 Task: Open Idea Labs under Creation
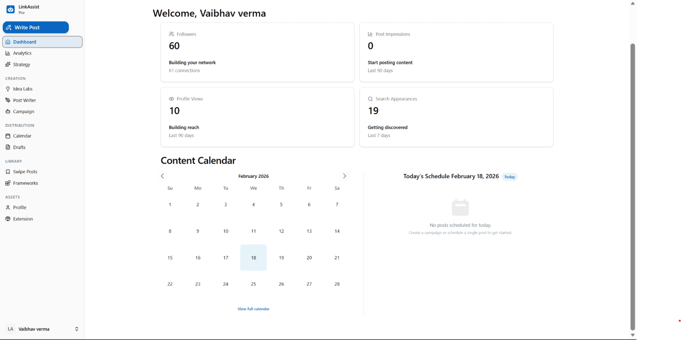click(x=22, y=89)
